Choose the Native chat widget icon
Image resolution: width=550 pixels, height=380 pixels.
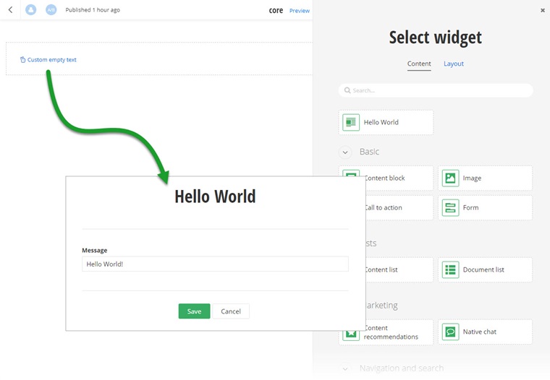click(450, 332)
